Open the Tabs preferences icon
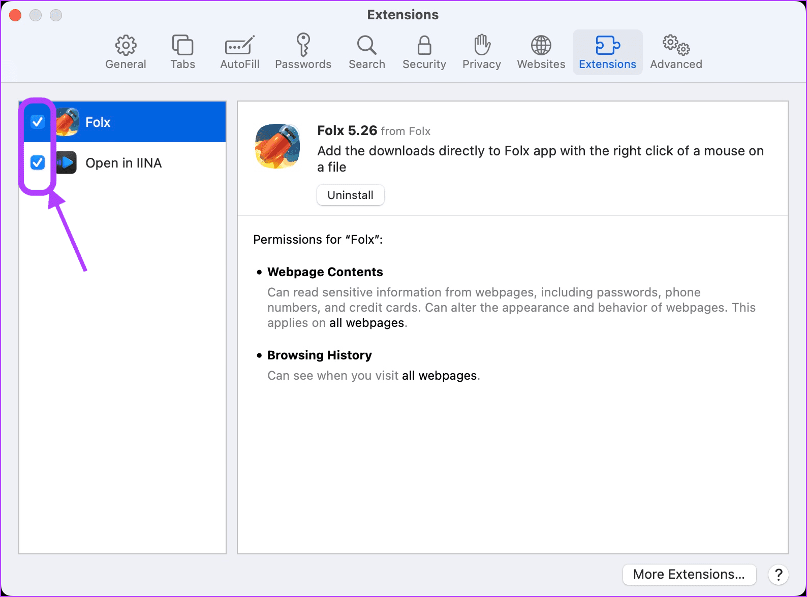 point(182,45)
